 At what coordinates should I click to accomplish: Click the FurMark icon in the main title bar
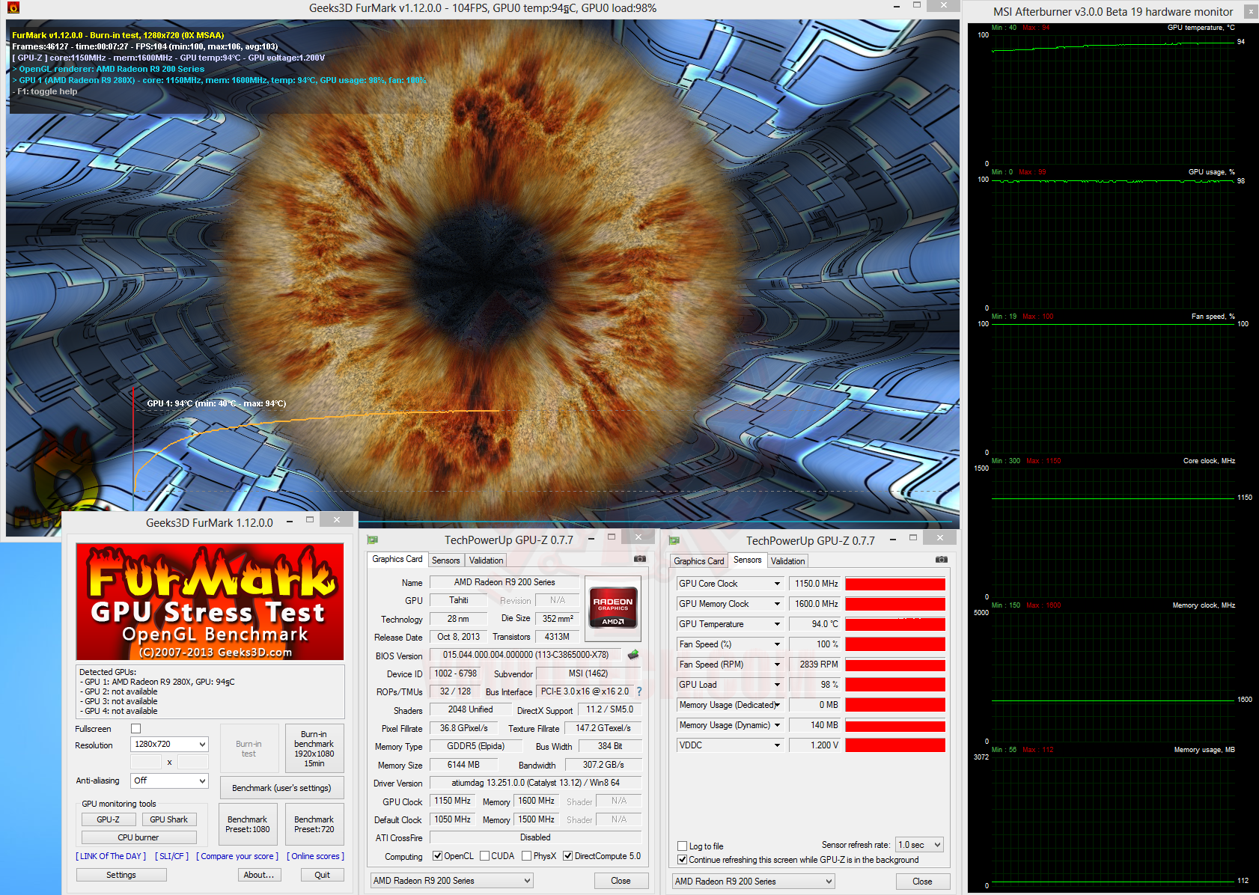coord(13,7)
